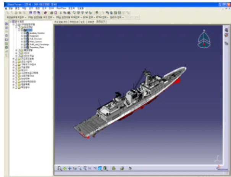Choose the rotate view tool

tap(75, 168)
